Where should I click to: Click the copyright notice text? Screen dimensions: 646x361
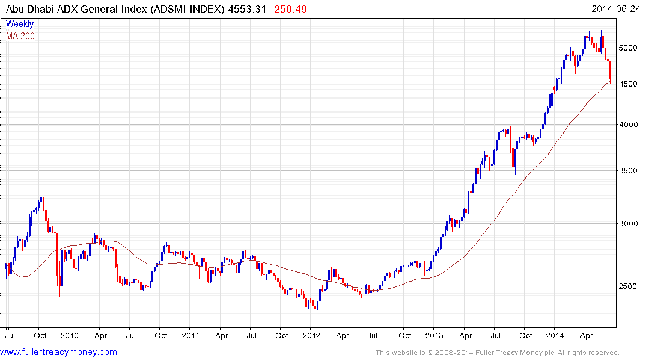498,353
